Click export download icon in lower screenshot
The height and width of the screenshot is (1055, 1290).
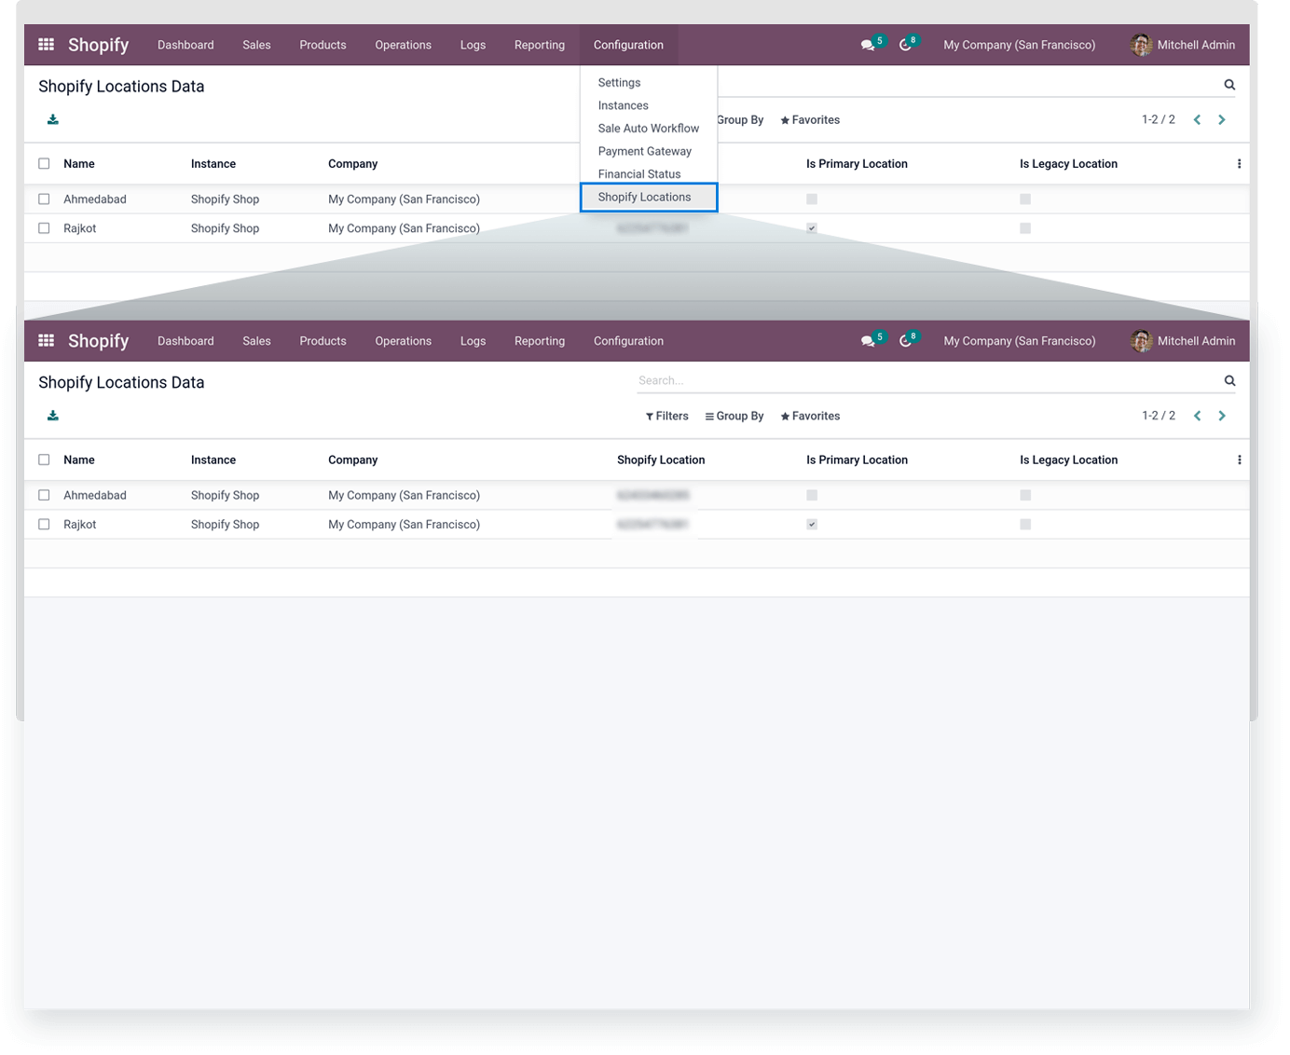pyautogui.click(x=53, y=416)
